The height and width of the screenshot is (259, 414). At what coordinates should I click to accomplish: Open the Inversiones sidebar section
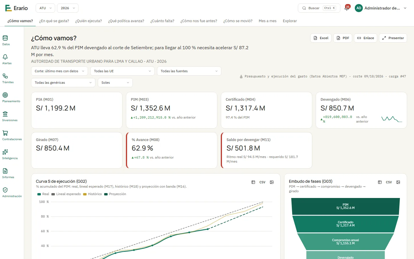pyautogui.click(x=10, y=116)
